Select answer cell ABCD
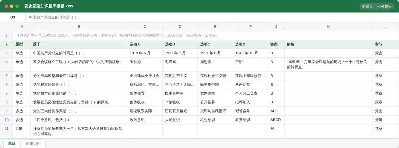399x148 pixels. 276,120
